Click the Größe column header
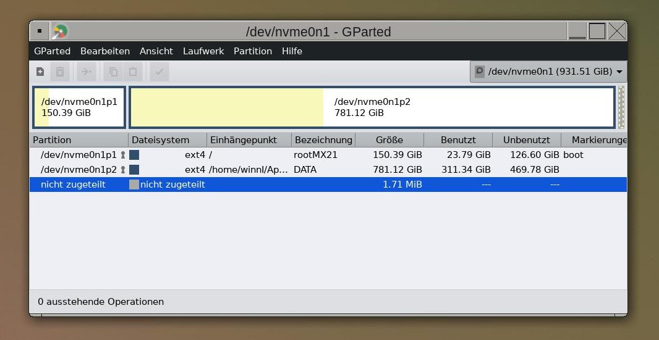Viewport: 659px width, 340px height. (x=389, y=140)
